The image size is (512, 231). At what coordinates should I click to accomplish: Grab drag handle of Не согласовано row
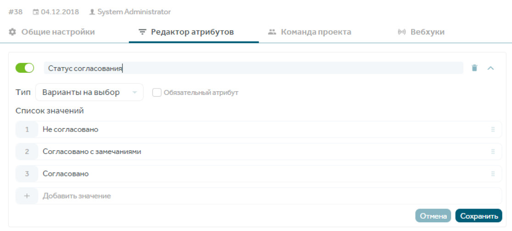point(493,130)
